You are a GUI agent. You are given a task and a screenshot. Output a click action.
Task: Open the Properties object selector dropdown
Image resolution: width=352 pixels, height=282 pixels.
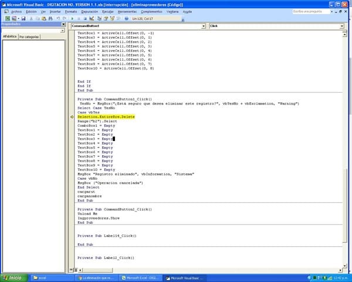(63, 31)
